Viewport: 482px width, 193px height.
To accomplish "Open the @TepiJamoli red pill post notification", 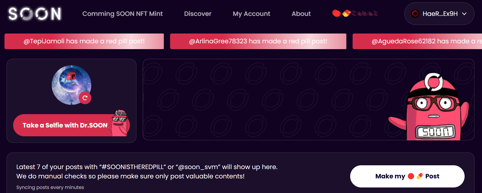I will [84, 41].
